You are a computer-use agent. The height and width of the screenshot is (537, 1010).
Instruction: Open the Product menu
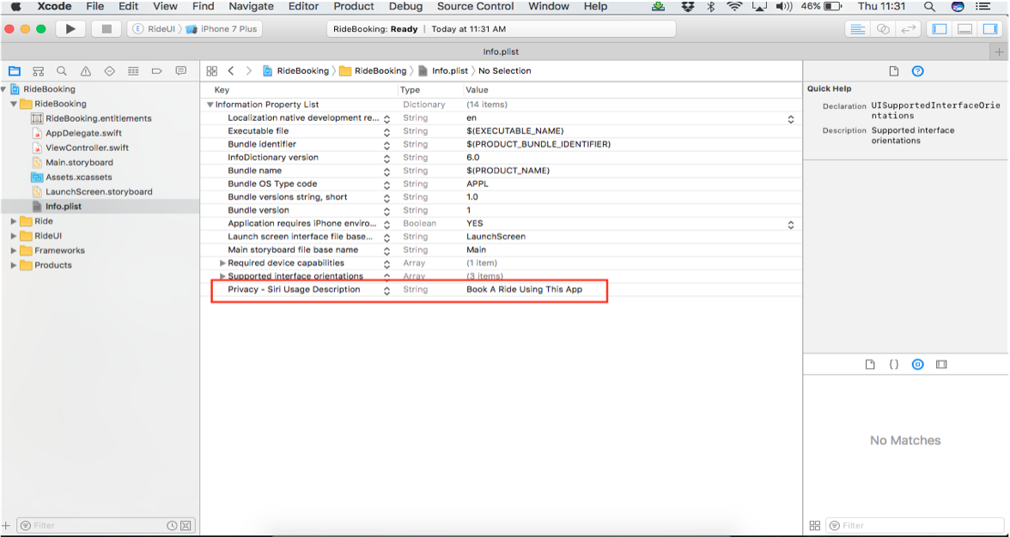(354, 6)
